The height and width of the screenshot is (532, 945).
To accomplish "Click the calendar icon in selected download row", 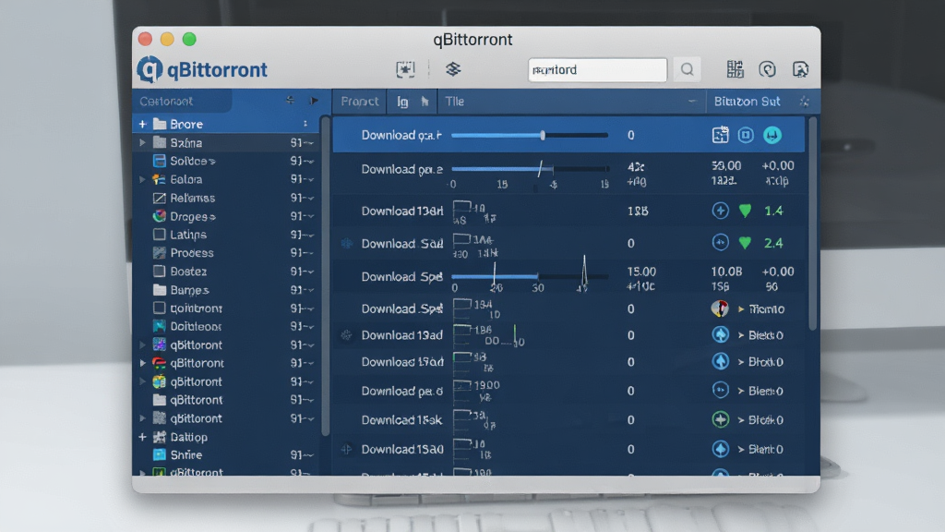I will point(720,135).
